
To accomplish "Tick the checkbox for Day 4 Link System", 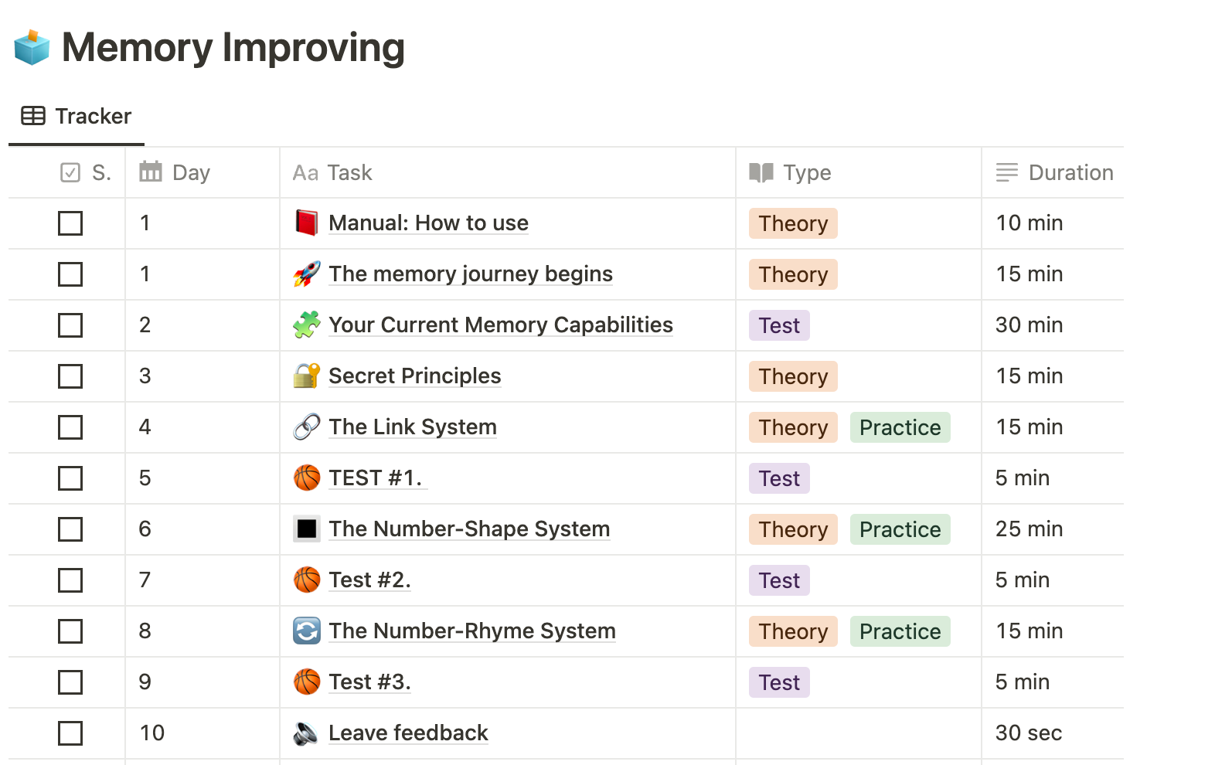I will pyautogui.click(x=70, y=427).
